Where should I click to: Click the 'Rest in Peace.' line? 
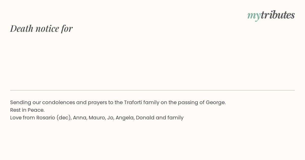(x=27, y=110)
